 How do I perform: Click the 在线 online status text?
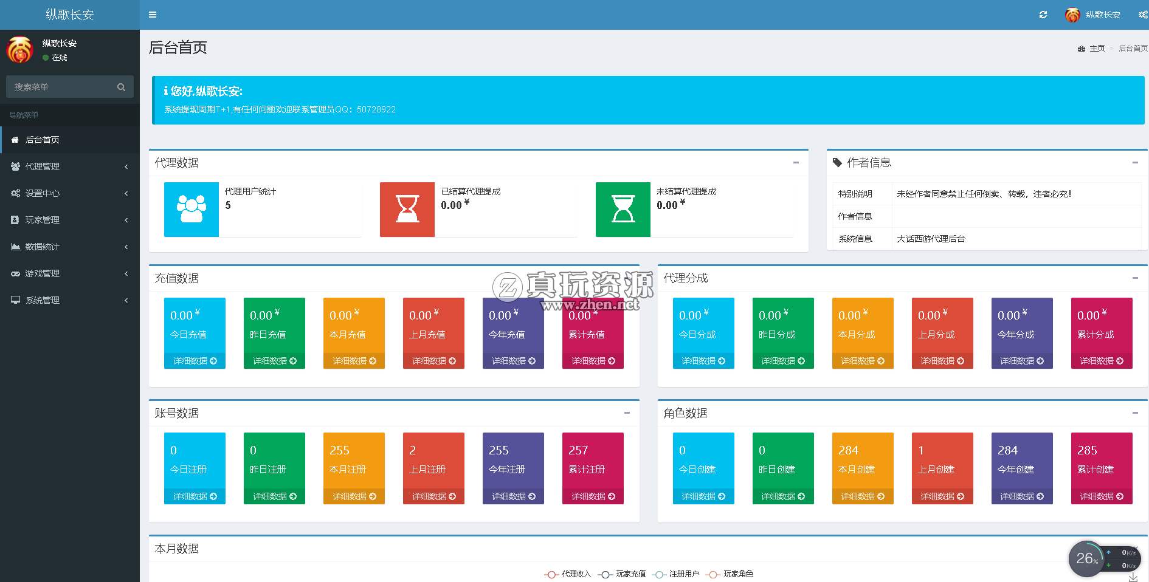[60, 58]
